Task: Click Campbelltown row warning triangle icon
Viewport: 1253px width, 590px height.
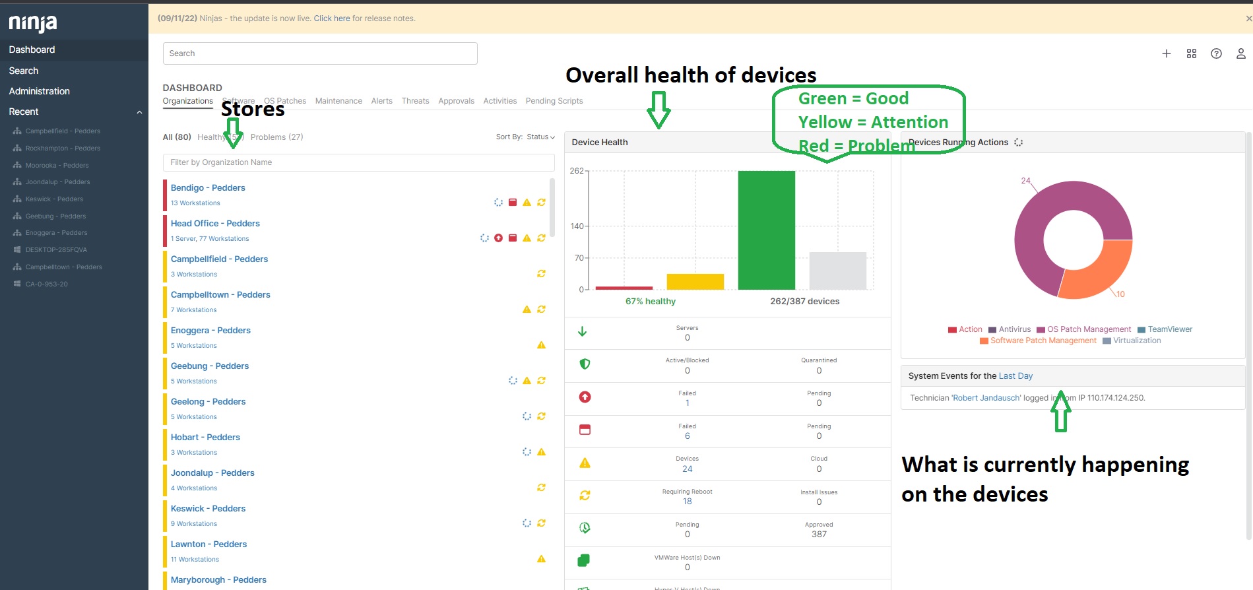Action: 527,310
